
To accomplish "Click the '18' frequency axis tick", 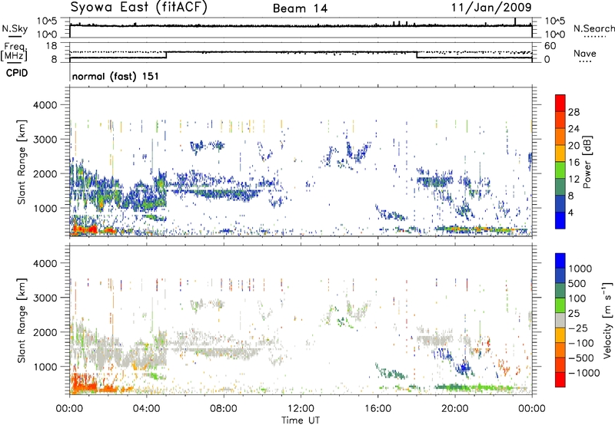I will [x=51, y=46].
